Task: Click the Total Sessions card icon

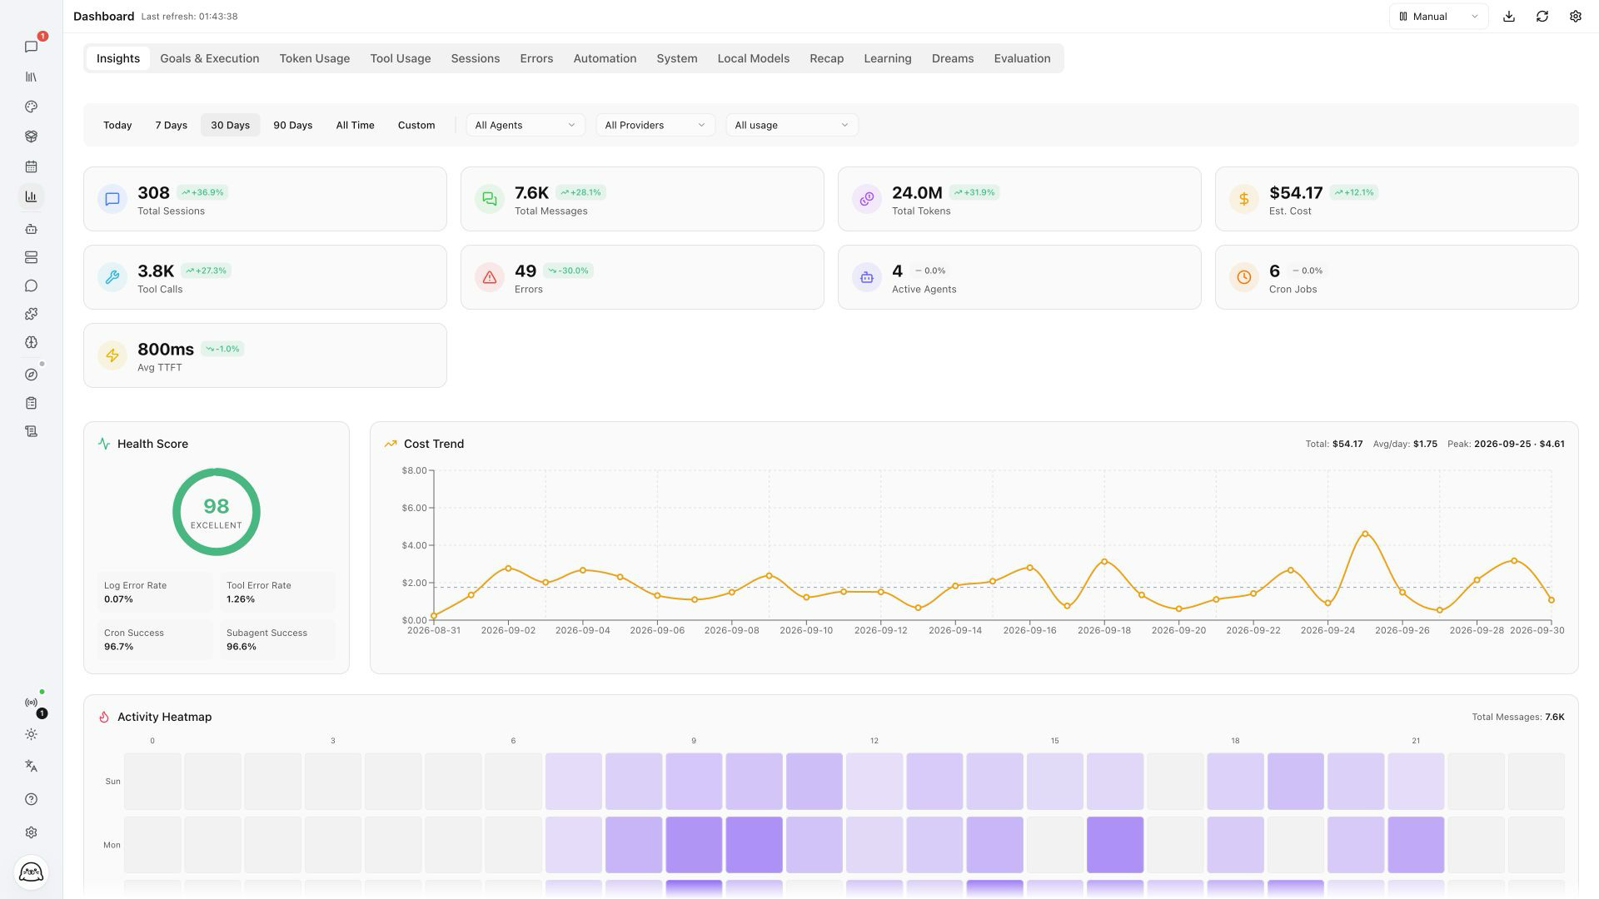Action: 112,199
